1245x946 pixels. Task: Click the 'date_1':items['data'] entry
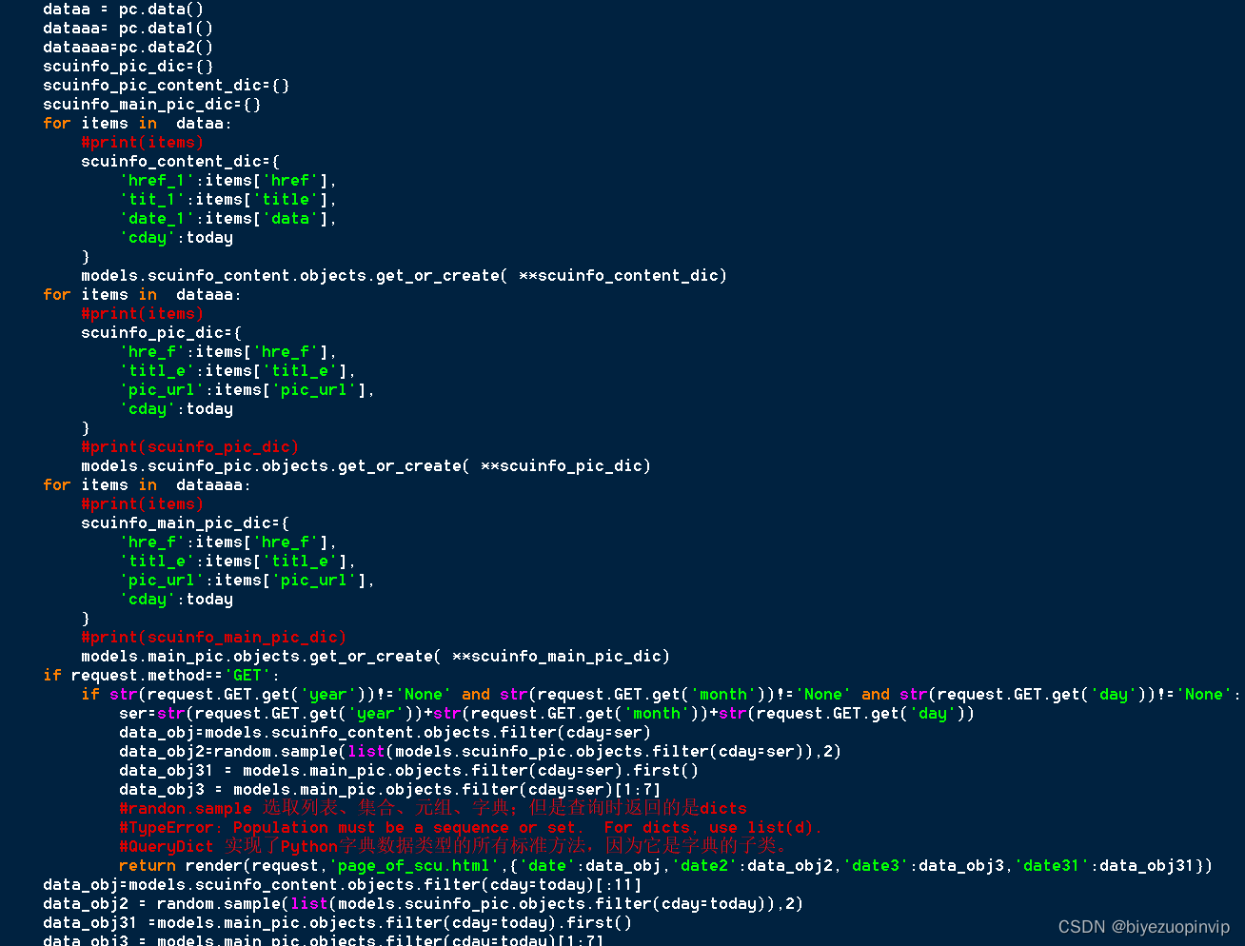pyautogui.click(x=228, y=219)
